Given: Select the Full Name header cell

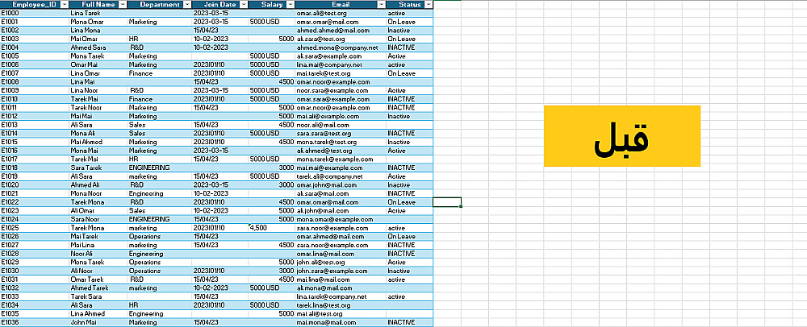Looking at the screenshot, I should (98, 4).
